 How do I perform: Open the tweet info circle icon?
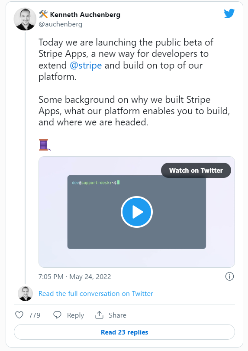[x=229, y=276]
